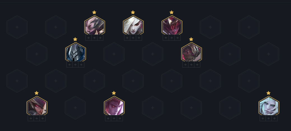Toggle the star above the red horned champion

click(171, 12)
